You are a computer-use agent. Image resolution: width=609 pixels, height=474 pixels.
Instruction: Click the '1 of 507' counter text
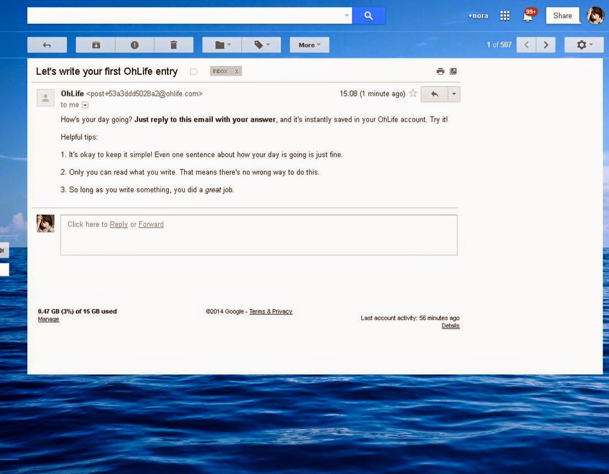(499, 45)
